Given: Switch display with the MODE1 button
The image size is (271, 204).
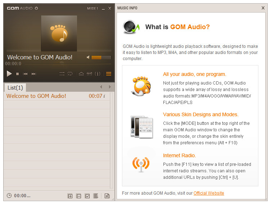Looking at the screenshot, I should (x=92, y=9).
